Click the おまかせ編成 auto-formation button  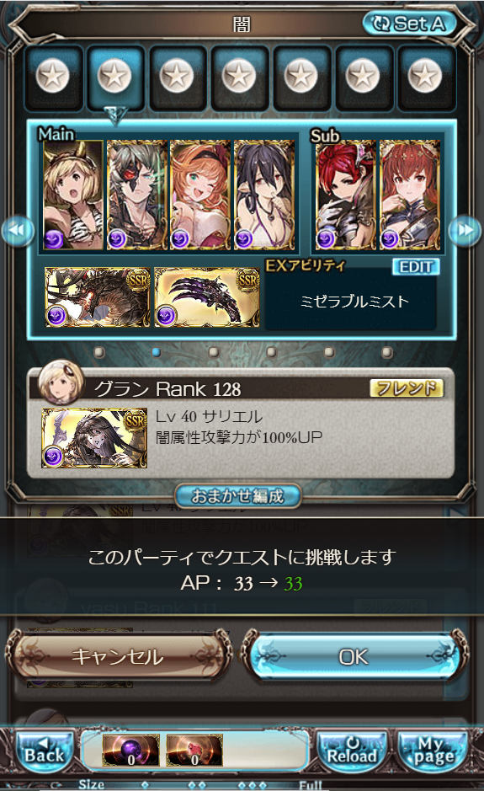point(238,496)
